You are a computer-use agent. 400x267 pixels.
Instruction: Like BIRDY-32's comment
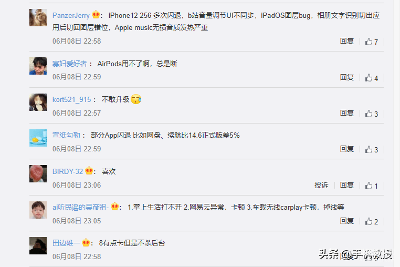(x=369, y=186)
